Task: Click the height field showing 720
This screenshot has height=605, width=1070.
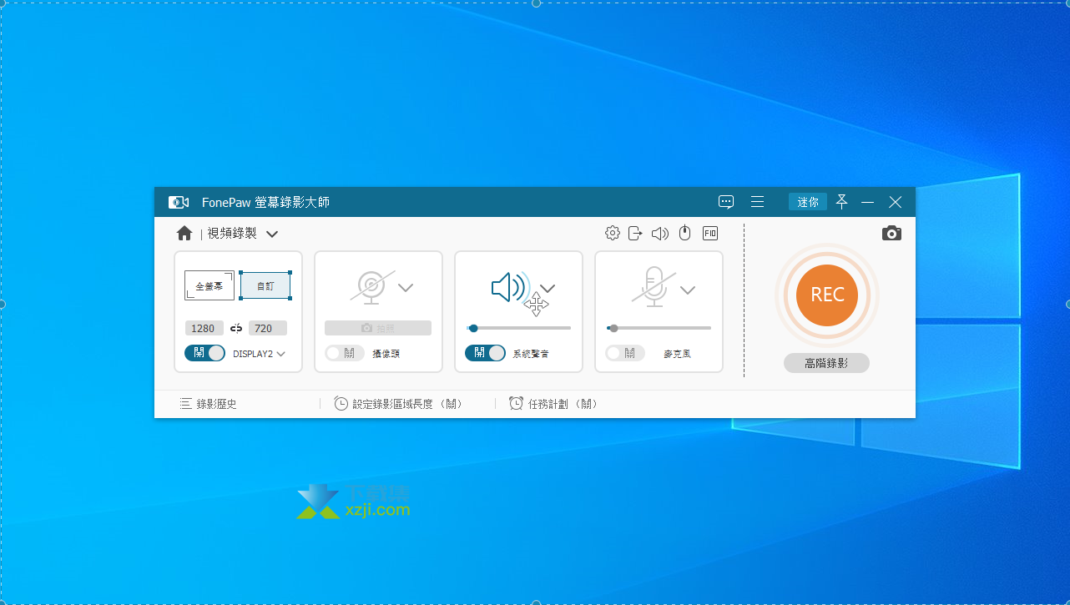Action: (x=268, y=328)
